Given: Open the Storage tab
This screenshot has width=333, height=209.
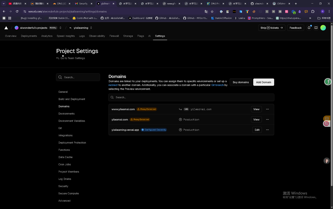Looking at the screenshot, I should 128,36.
